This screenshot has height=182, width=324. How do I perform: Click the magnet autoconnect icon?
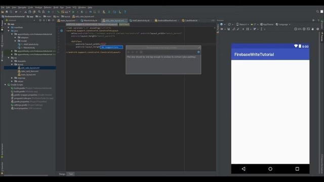tap(229, 29)
